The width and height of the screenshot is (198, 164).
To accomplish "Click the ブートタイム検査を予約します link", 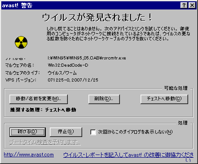I will point(45,142).
